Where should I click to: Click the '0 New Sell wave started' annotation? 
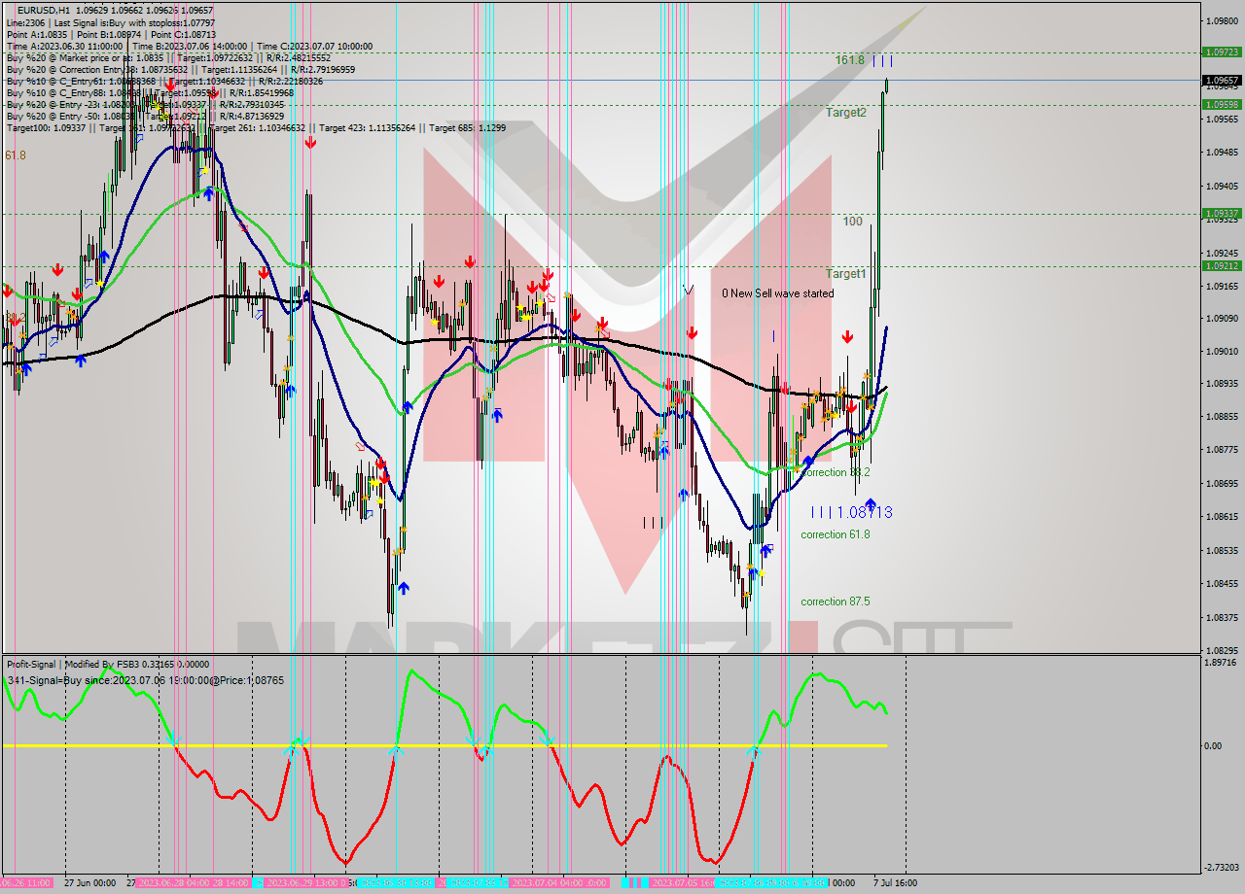[x=776, y=293]
